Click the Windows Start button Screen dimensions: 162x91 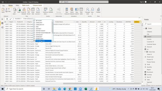coord(3,89)
